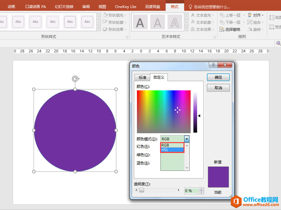Image resolution: width=281 pixels, height=210 pixels.
Task: Switch to the 动画 ribbon tab
Action: tap(11, 7)
